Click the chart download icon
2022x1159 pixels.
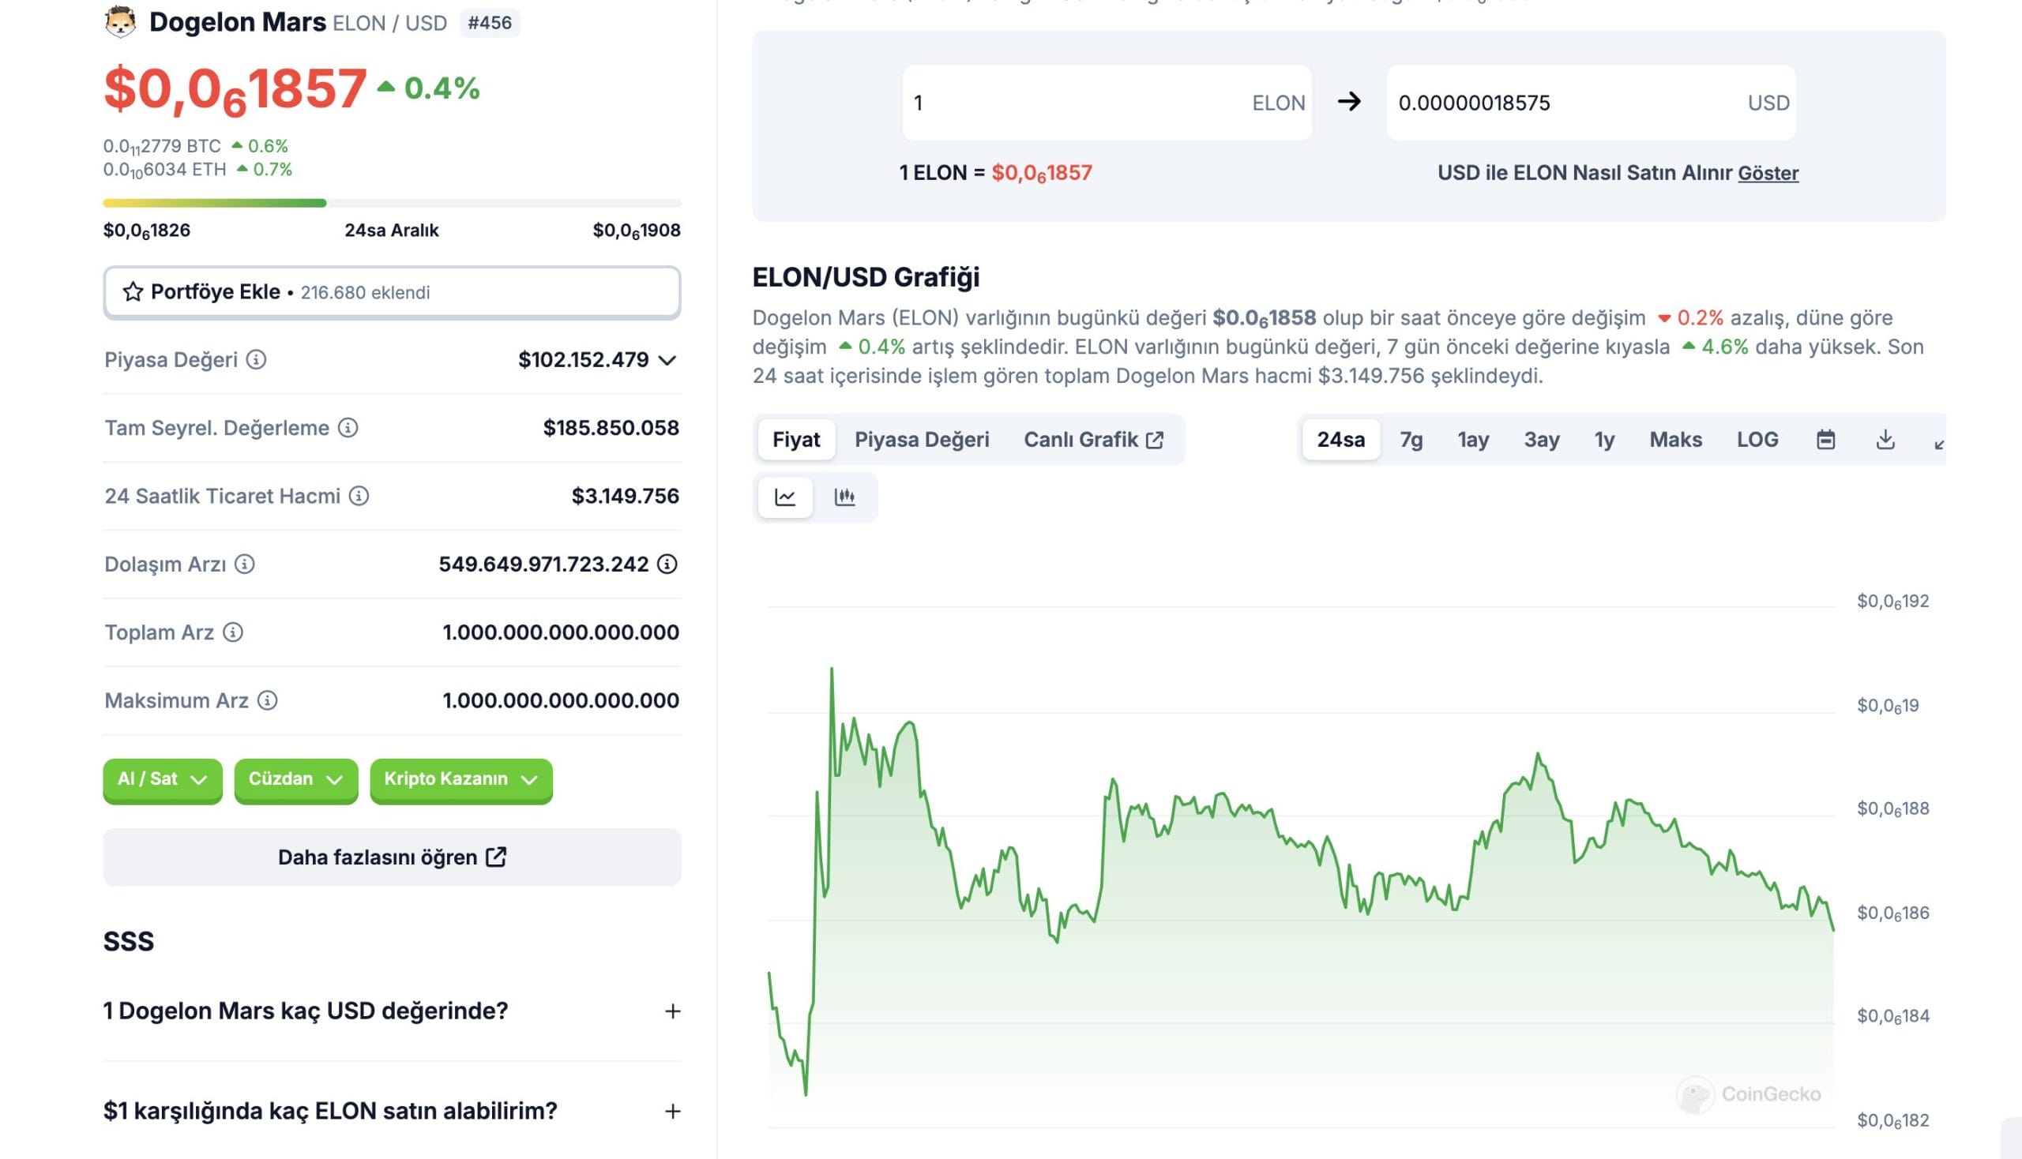1885,440
